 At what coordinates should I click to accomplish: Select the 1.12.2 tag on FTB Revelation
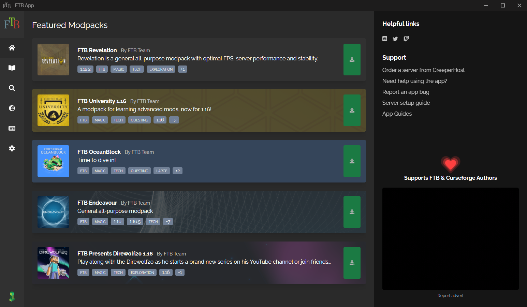point(85,69)
